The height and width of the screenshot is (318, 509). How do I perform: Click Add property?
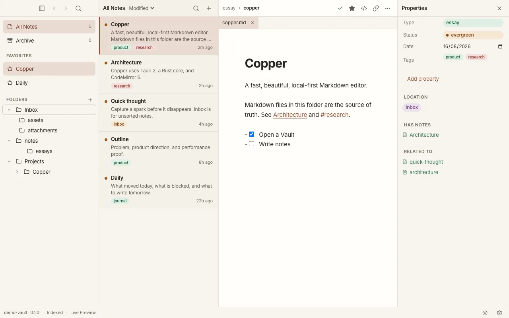(423, 79)
